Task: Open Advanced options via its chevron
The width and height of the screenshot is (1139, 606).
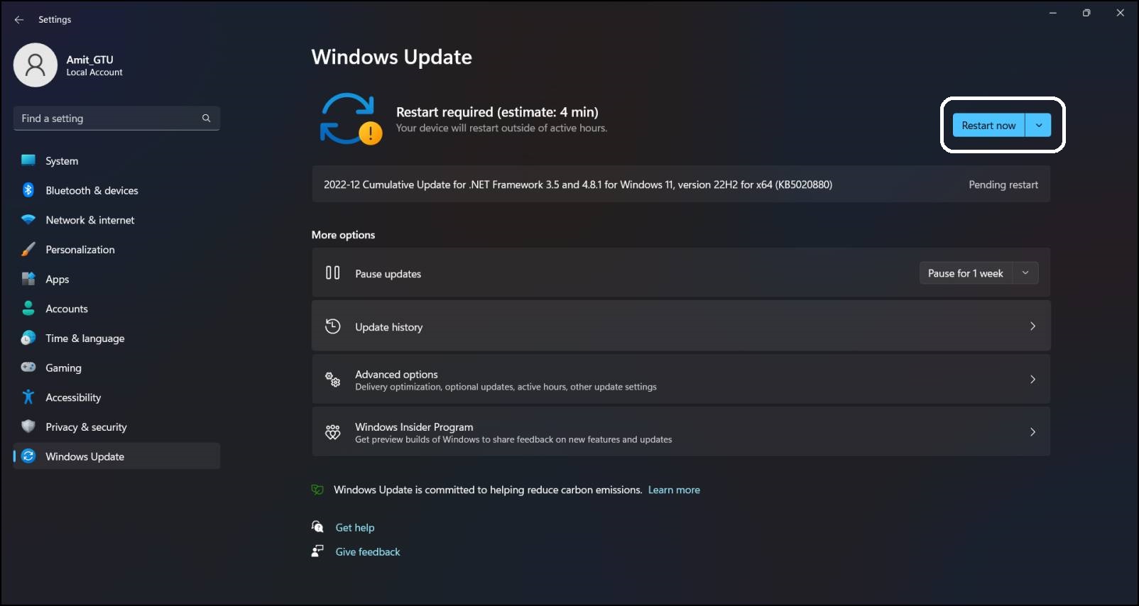Action: coord(1032,380)
